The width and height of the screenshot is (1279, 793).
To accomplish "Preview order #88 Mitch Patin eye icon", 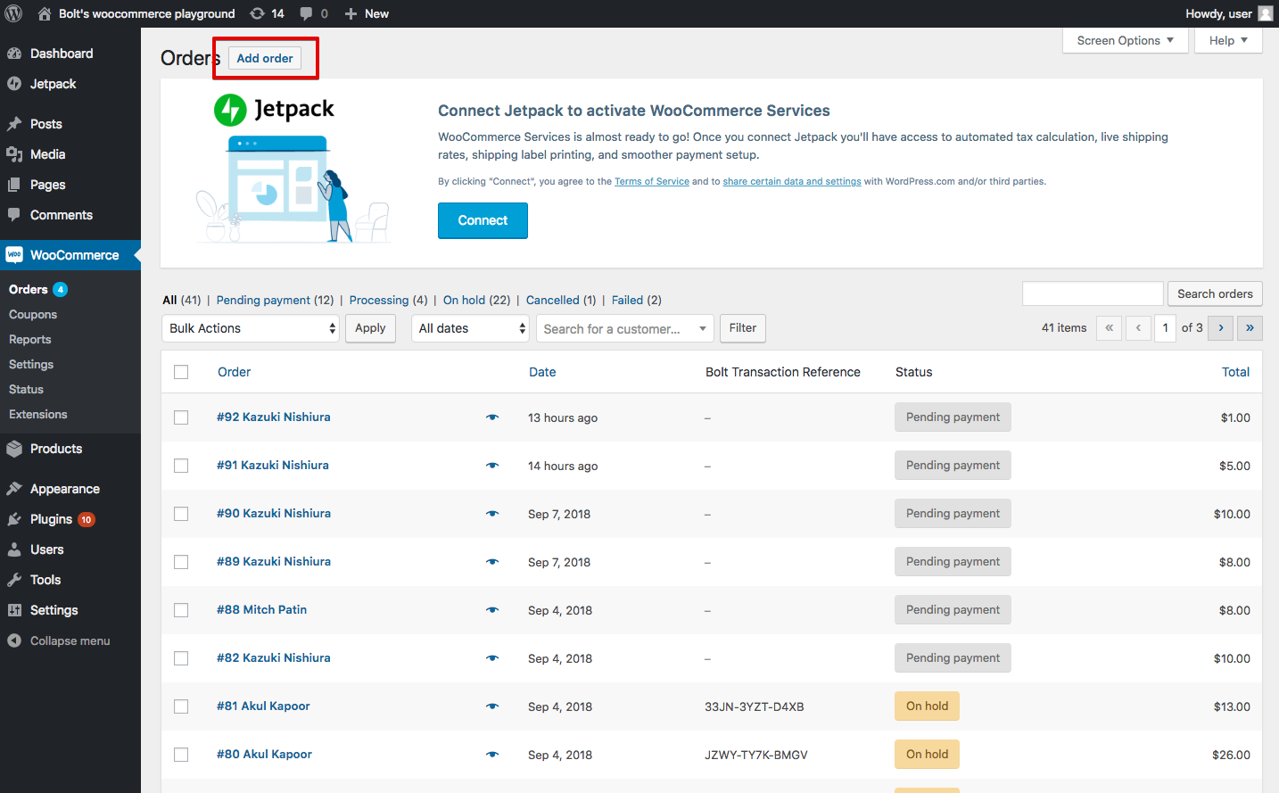I will point(492,610).
